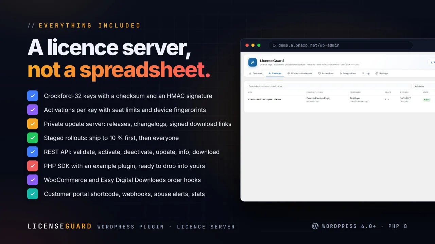Click the download icon button at header right
Image resolution: width=435 pixels, height=244 pixels.
click(x=431, y=62)
